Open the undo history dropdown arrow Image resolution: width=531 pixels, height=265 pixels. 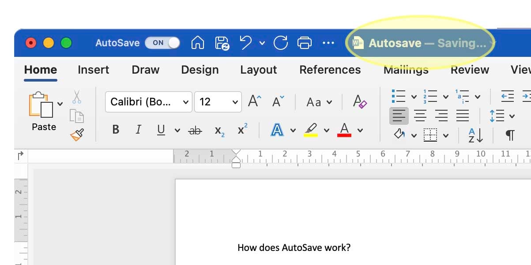point(262,43)
